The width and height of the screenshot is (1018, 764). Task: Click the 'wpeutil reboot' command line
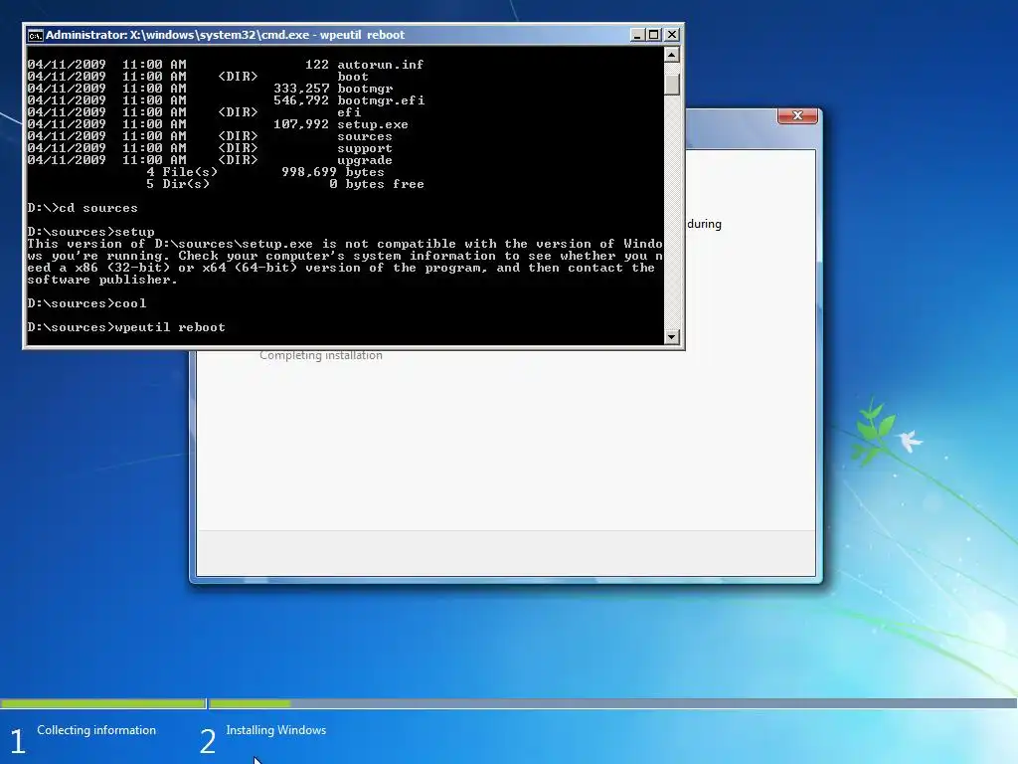click(x=126, y=327)
